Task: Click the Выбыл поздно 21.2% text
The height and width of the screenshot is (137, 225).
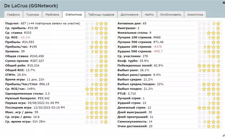Action: tap(135, 89)
